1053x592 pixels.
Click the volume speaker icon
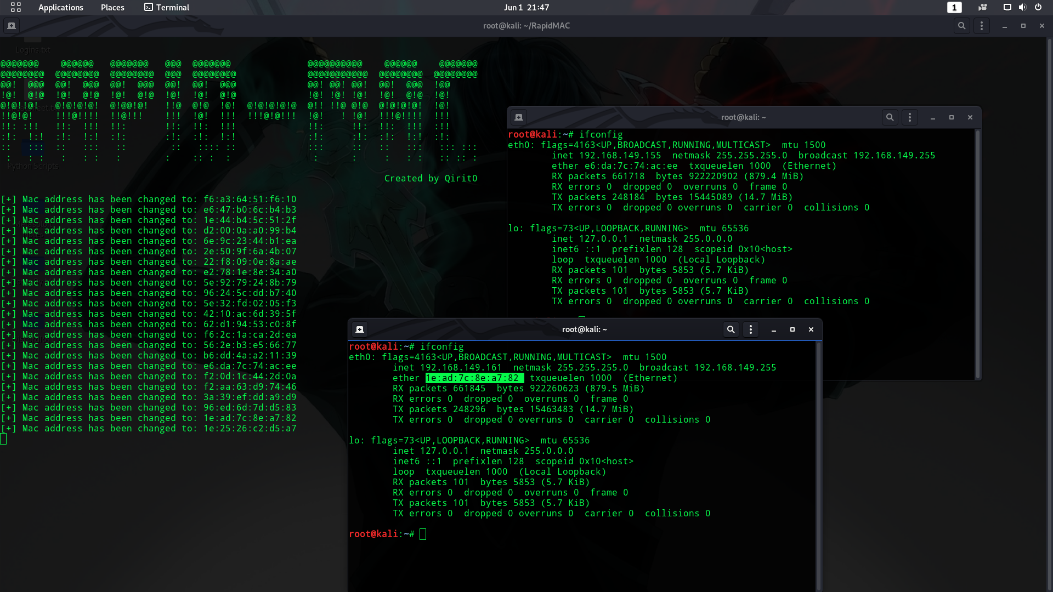tap(1022, 8)
